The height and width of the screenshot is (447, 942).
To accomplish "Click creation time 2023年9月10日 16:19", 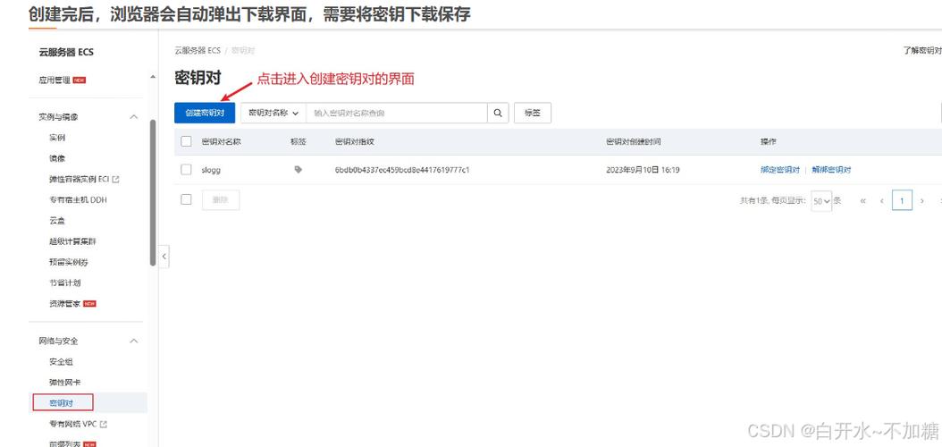I will point(643,170).
